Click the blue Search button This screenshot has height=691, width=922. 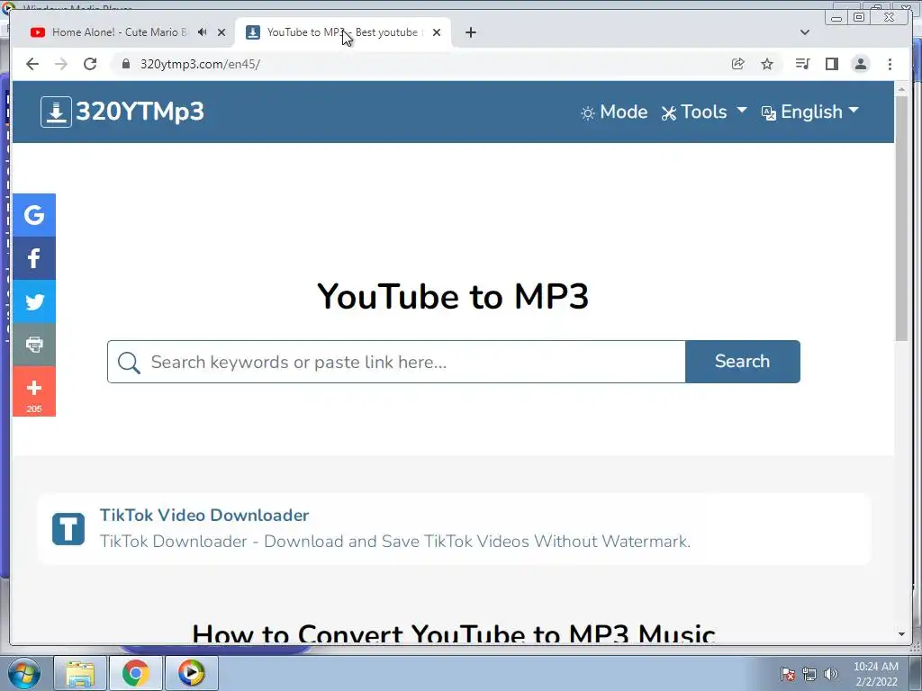743,362
